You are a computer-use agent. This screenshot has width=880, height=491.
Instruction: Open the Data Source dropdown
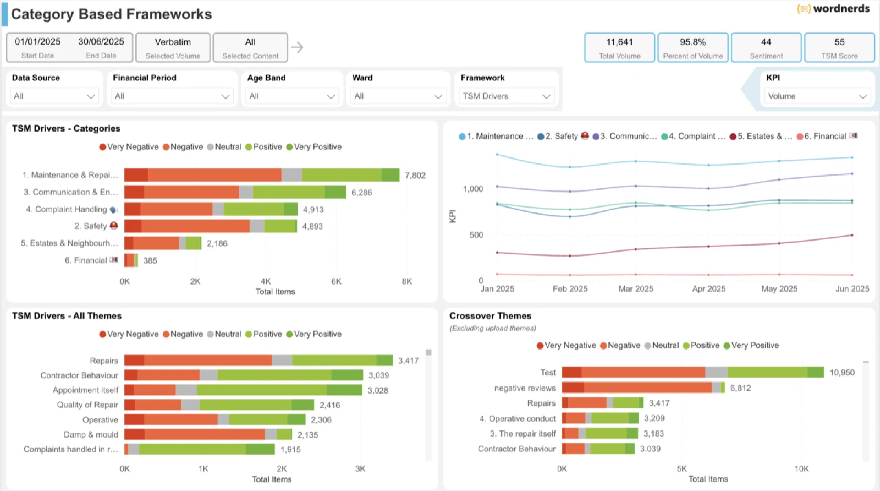54,96
